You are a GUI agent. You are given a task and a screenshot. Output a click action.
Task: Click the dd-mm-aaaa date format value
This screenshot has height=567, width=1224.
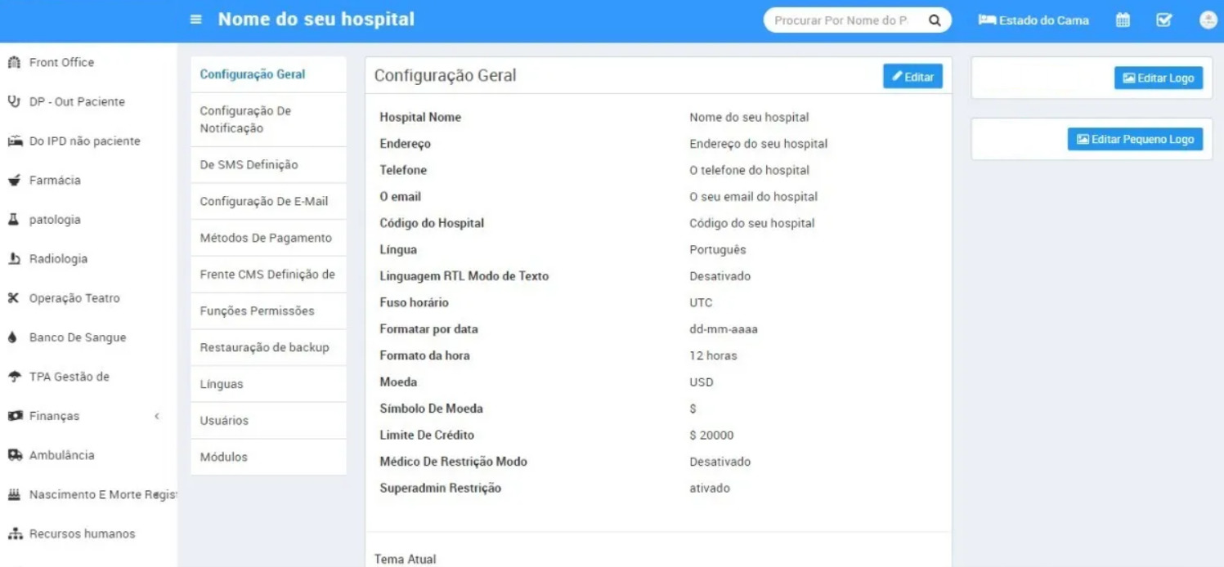(x=723, y=329)
